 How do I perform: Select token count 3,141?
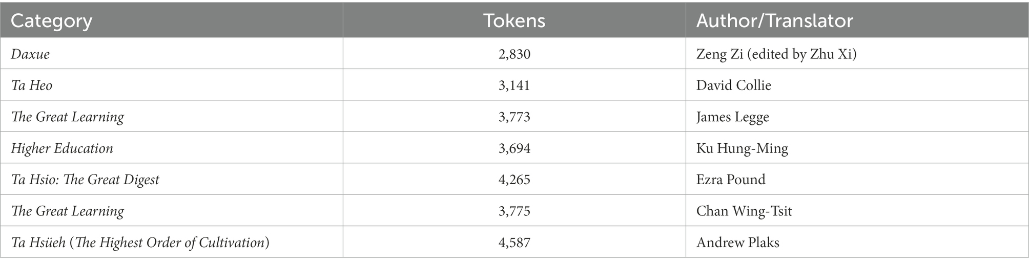point(514,85)
